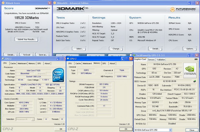
Task: Click the Select... tests button in 3DMark06
Action: coord(79,49)
